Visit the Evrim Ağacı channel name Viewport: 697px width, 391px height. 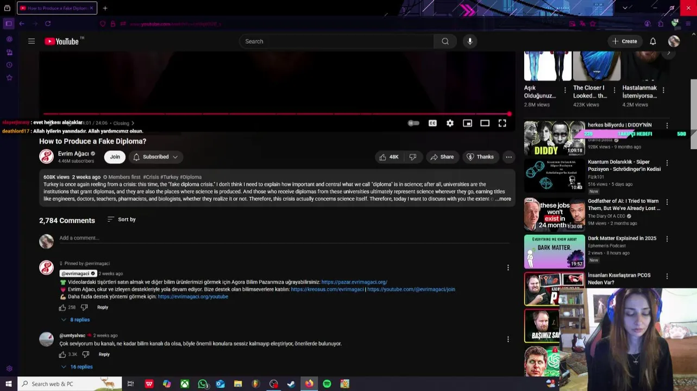(73, 154)
